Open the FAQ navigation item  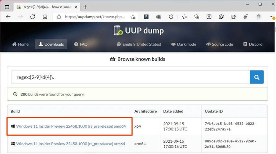coord(81,44)
